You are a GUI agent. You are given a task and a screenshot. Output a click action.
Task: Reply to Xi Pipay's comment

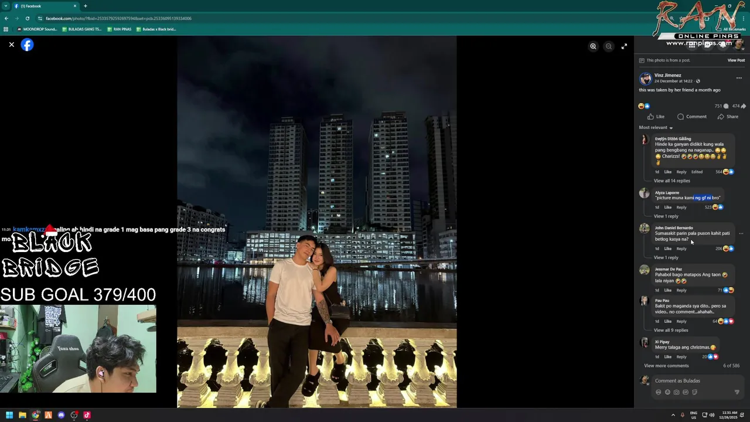(x=681, y=357)
